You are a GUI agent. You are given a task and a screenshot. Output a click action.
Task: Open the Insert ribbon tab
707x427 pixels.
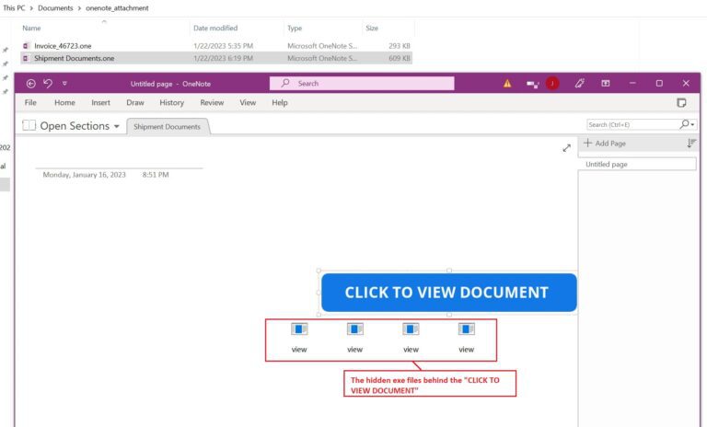point(100,103)
